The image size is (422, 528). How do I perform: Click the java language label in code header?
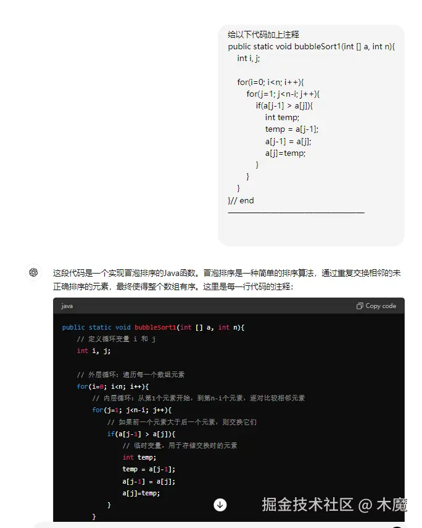(x=67, y=306)
